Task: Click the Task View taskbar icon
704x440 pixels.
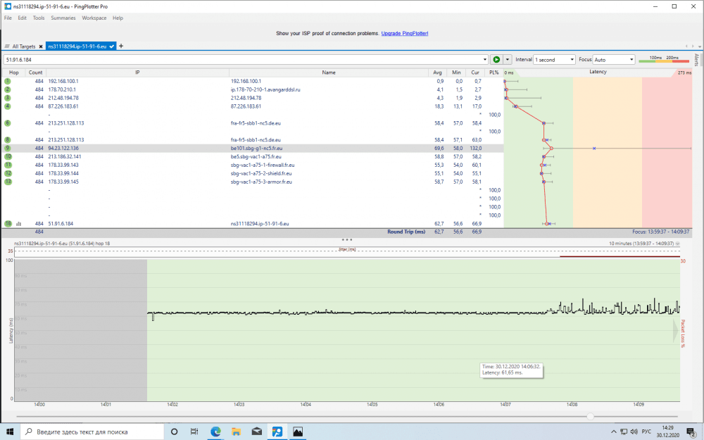Action: pos(194,431)
